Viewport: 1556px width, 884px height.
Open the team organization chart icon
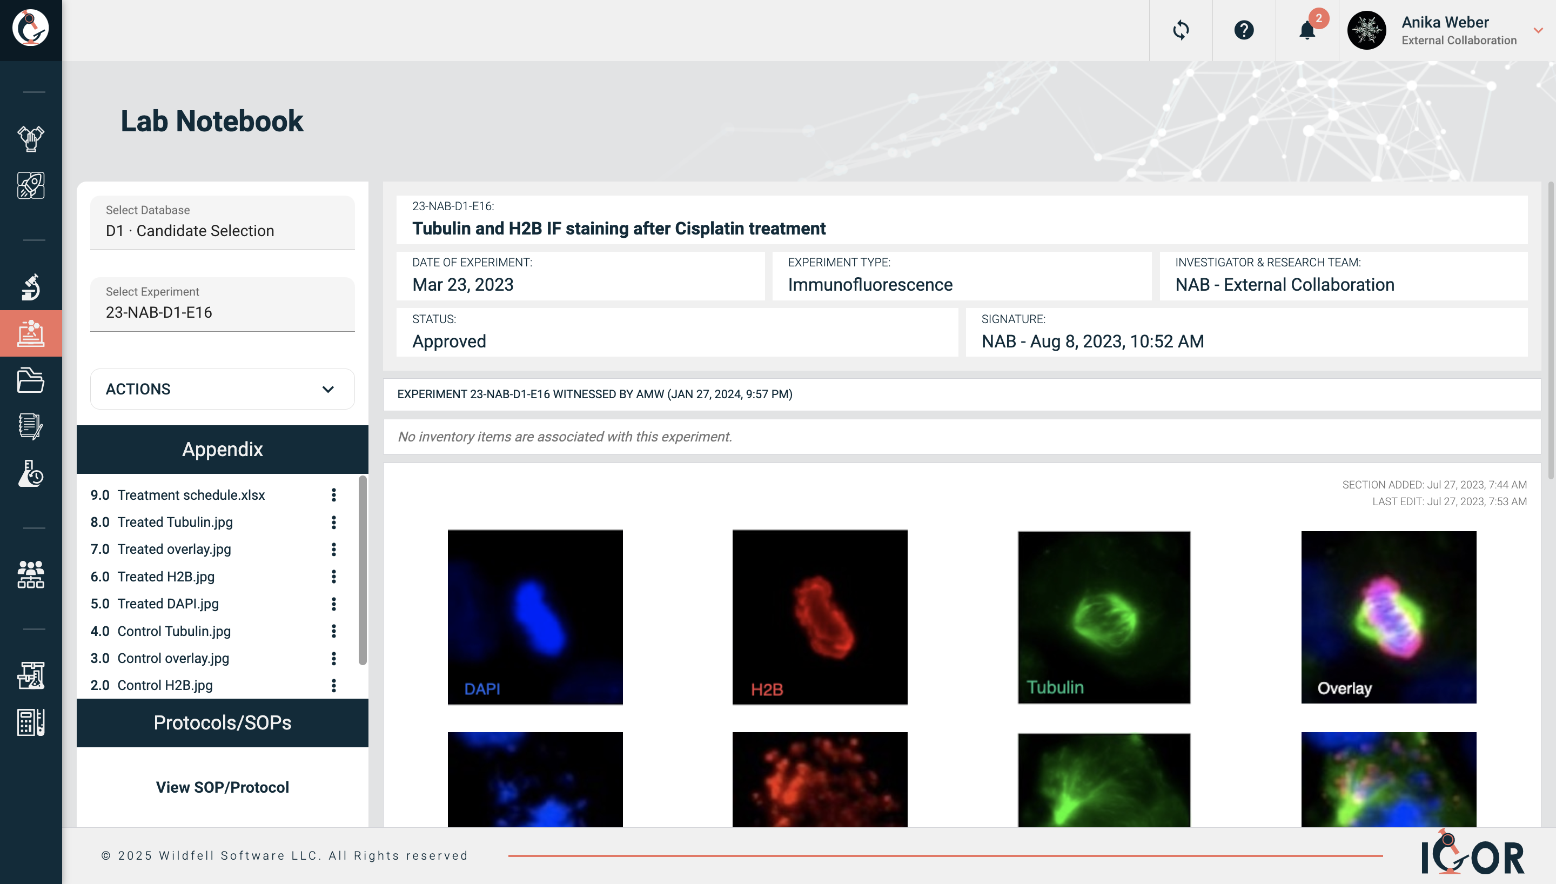30,573
